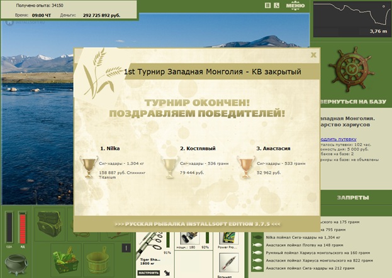Pause the game with the pause icon

267,6
